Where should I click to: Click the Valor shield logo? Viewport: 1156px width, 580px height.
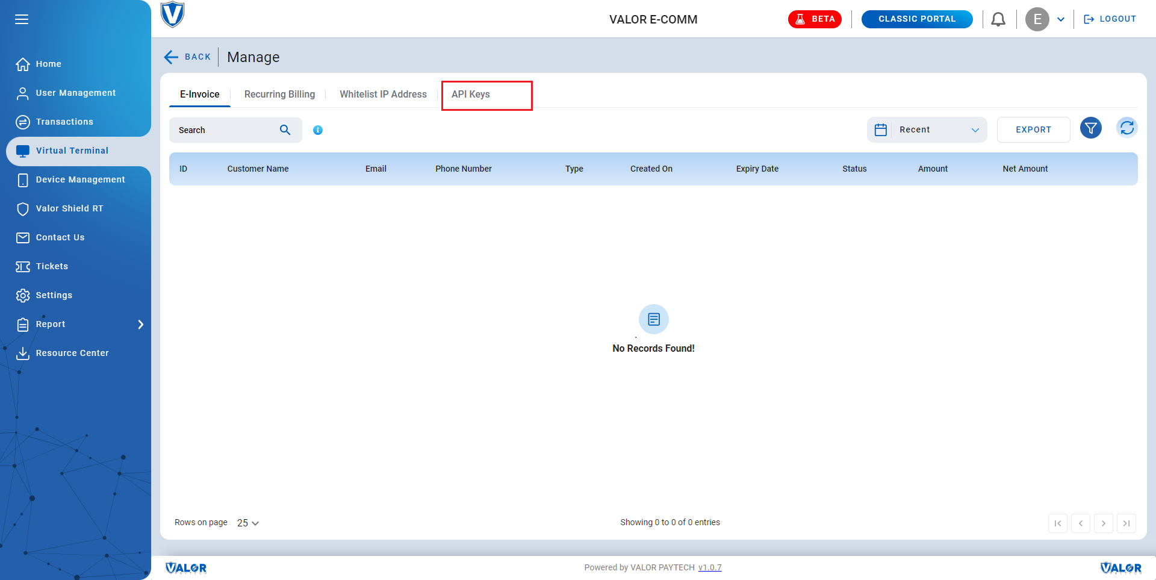[x=173, y=14]
